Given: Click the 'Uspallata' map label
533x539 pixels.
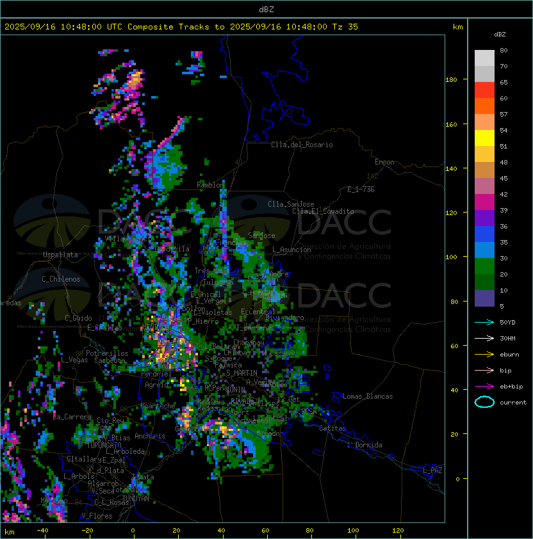Looking at the screenshot, I should click(x=60, y=255).
